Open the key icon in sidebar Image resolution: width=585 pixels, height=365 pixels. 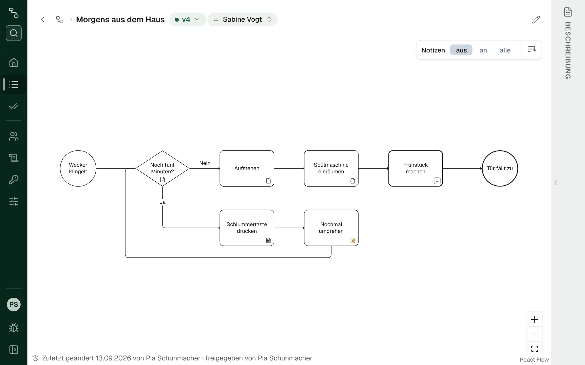14,180
